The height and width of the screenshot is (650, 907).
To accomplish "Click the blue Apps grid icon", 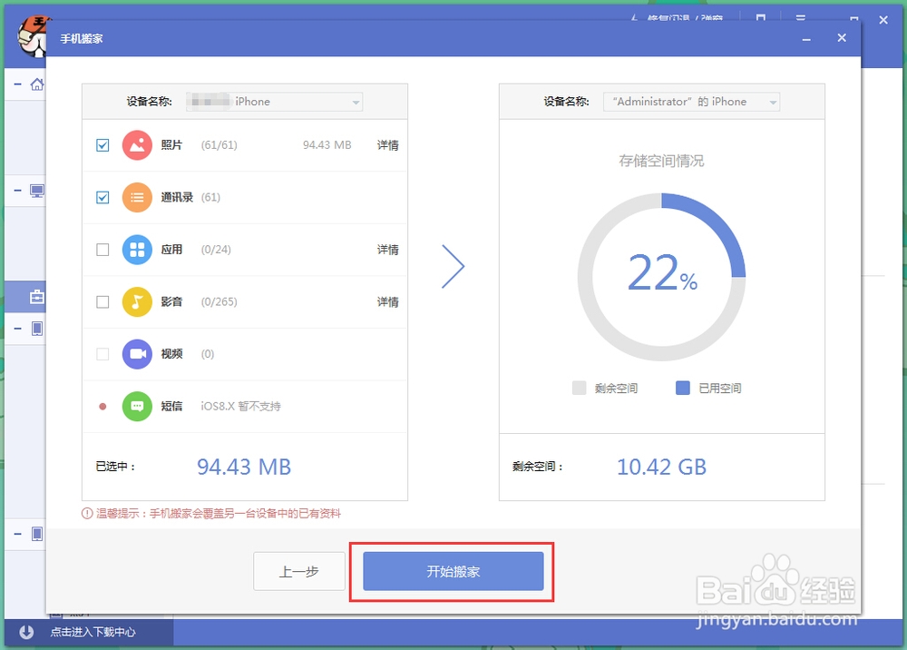I will (x=137, y=250).
